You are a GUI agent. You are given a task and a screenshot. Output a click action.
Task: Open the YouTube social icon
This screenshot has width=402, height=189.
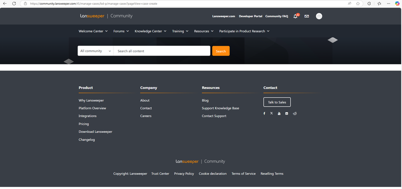tap(279, 114)
